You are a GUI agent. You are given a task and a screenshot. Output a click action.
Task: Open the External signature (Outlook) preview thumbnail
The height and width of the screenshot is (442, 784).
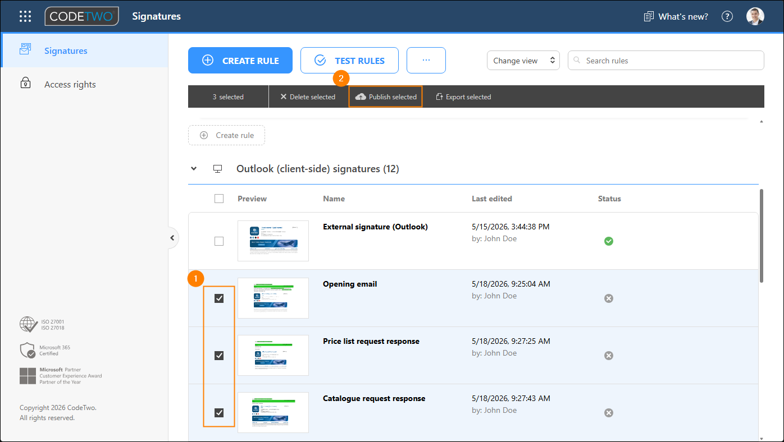coord(273,241)
